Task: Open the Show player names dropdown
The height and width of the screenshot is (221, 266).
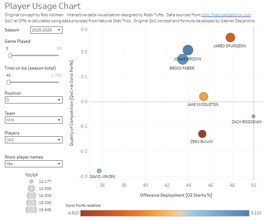Action: point(34,164)
